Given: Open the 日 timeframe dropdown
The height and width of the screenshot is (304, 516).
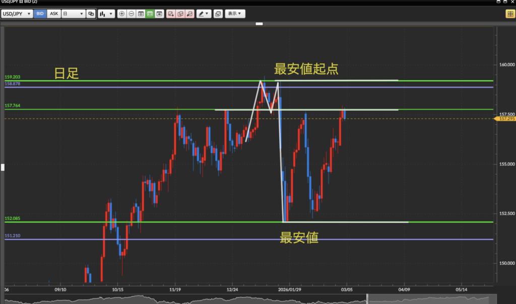Looking at the screenshot, I should pos(73,14).
